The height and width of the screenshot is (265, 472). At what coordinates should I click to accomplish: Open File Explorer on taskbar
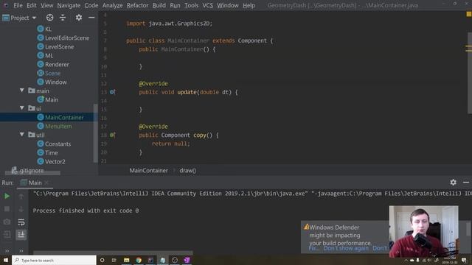(x=126, y=260)
